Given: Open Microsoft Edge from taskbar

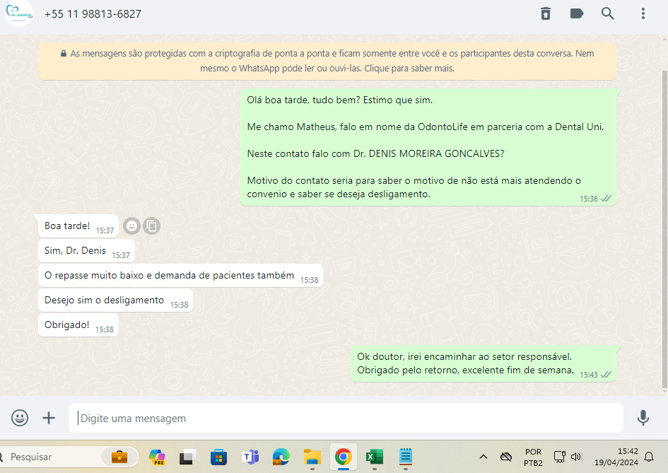Looking at the screenshot, I should coord(281,457).
